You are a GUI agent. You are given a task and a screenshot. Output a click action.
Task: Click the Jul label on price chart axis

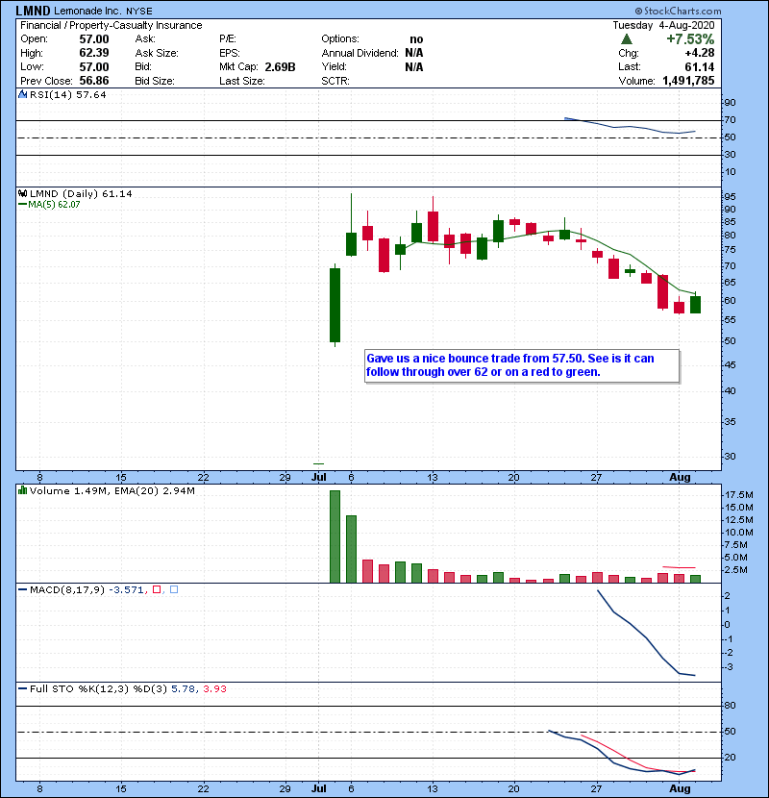(318, 478)
